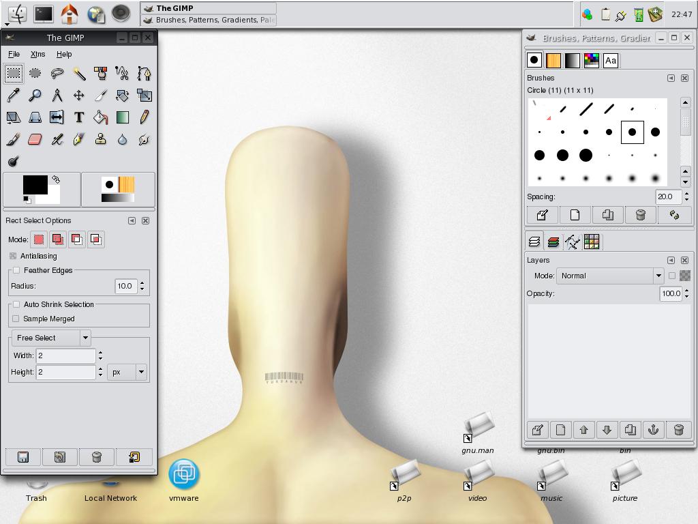Choose Add to selection mode
The width and height of the screenshot is (698, 524).
(58, 239)
